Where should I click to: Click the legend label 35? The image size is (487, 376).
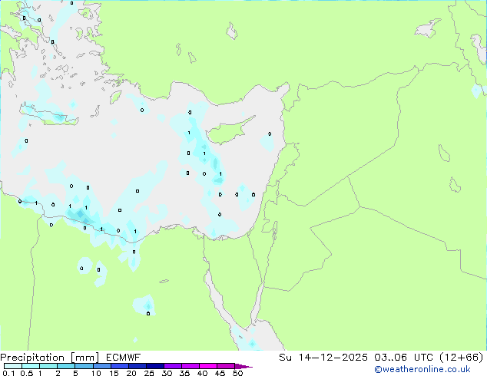click(x=184, y=373)
